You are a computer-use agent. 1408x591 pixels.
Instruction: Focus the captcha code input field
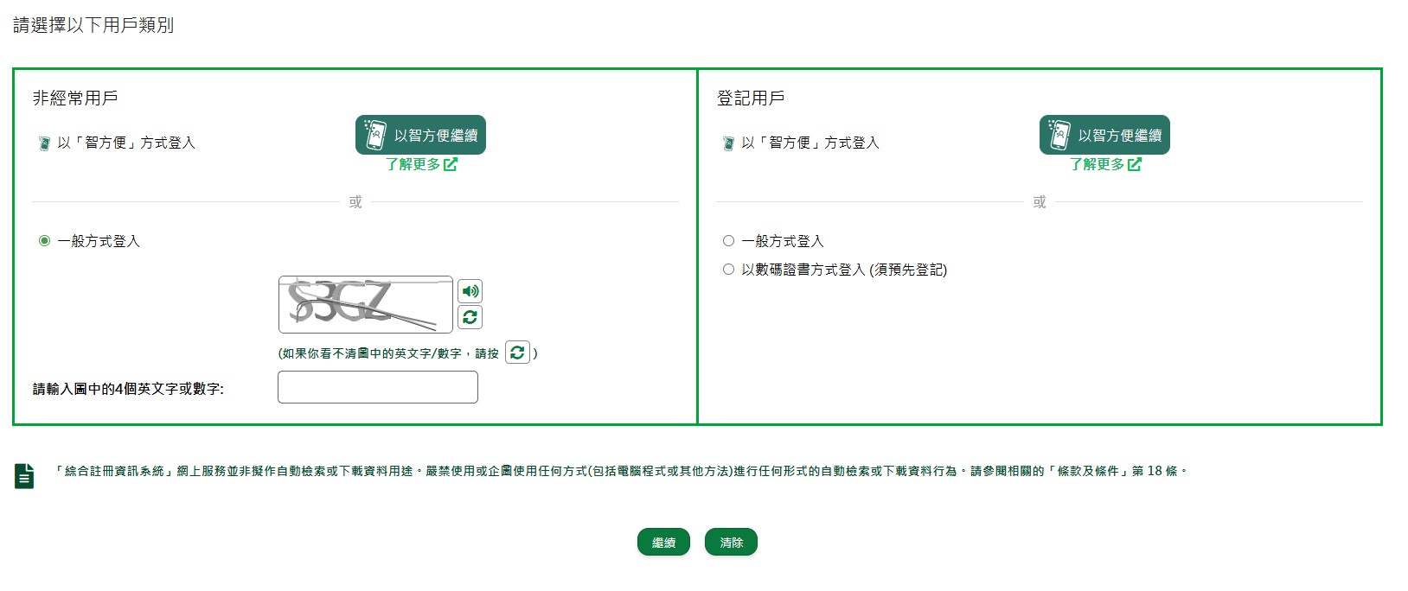pyautogui.click(x=378, y=387)
